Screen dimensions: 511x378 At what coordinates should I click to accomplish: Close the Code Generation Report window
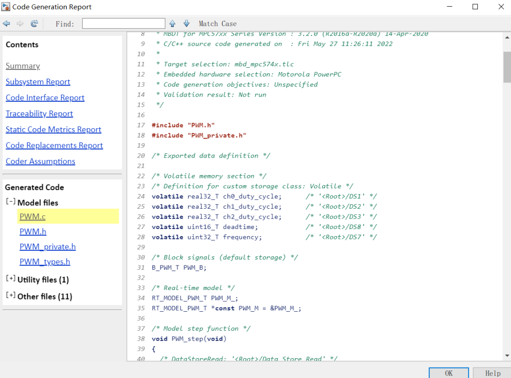click(501, 7)
